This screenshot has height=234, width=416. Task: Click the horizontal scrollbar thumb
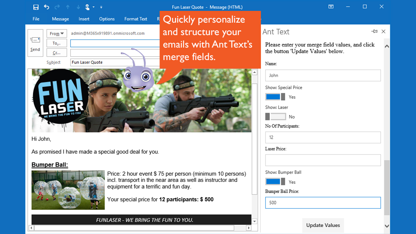coord(134,228)
